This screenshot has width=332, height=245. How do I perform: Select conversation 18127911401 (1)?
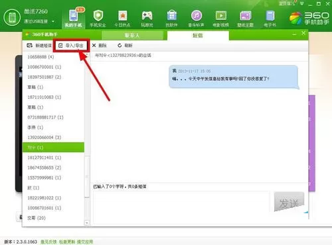(53, 158)
